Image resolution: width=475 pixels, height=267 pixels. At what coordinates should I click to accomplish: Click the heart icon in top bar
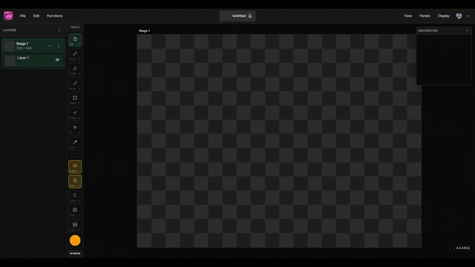(x=459, y=16)
